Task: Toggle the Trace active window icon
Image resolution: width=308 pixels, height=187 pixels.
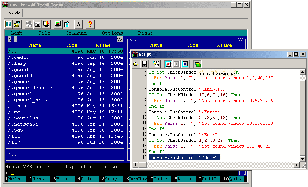Action: [198, 64]
